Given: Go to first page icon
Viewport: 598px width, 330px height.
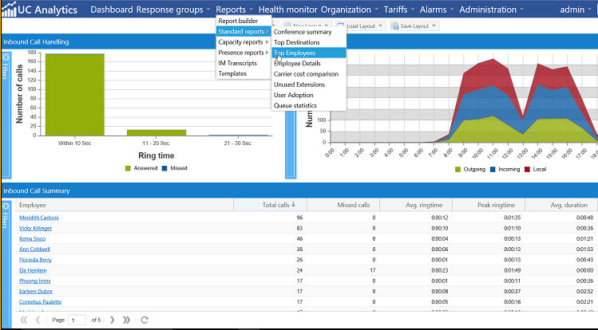Looking at the screenshot, I should (x=24, y=320).
